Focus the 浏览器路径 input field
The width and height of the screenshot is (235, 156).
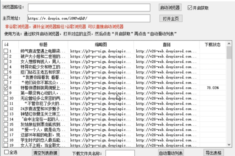click(89, 7)
